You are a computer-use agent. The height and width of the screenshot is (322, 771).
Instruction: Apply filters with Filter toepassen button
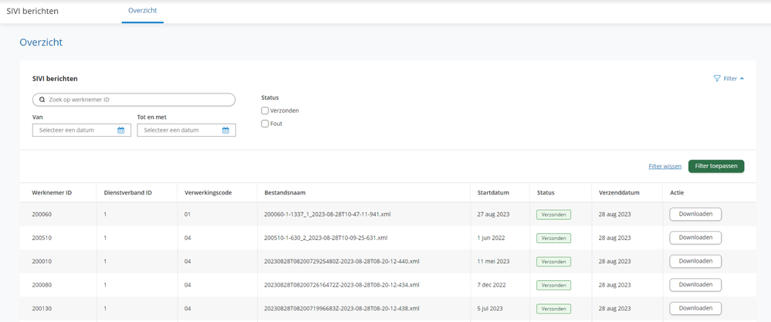(715, 166)
